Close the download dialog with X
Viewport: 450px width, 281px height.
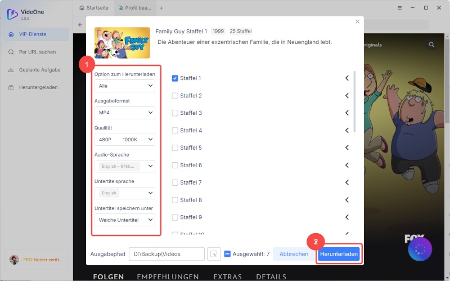point(357,21)
